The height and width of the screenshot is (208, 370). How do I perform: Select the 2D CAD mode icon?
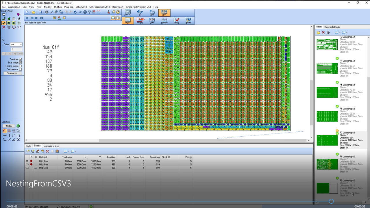tap(128, 13)
